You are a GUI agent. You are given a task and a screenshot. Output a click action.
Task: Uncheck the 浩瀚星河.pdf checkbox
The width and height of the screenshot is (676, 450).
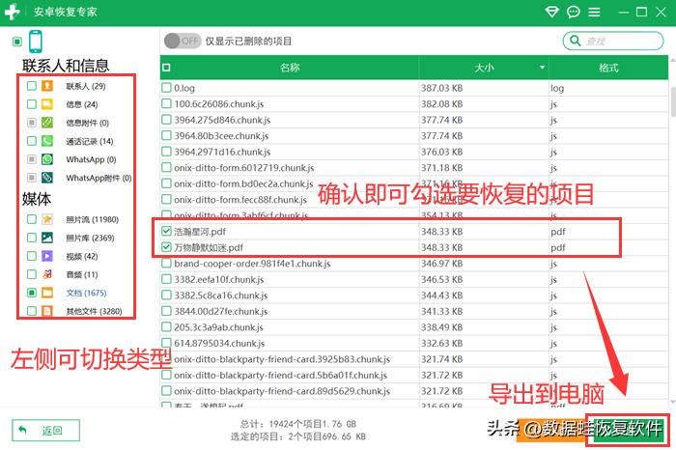167,233
